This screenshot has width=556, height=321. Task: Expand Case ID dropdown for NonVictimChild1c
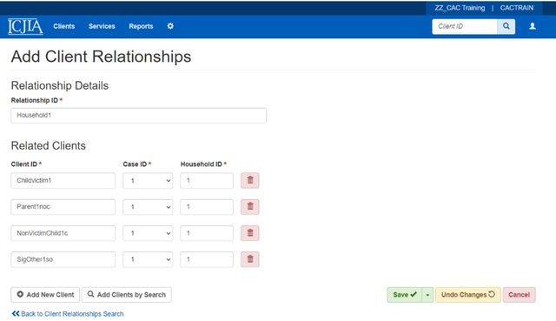point(148,233)
